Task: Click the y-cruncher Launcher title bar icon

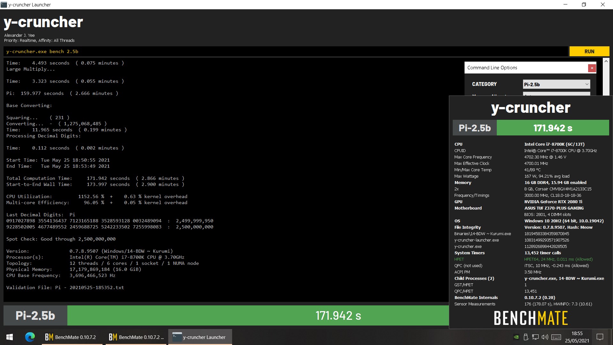Action: tap(4, 4)
